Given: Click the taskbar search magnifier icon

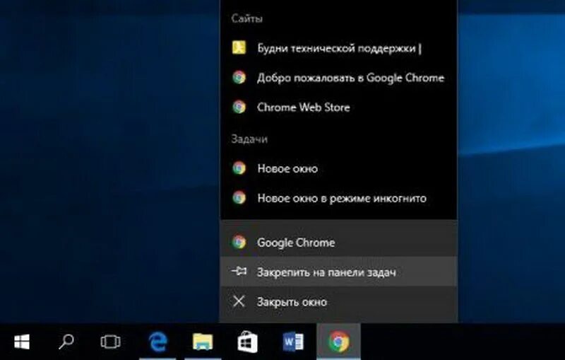Looking at the screenshot, I should [66, 342].
